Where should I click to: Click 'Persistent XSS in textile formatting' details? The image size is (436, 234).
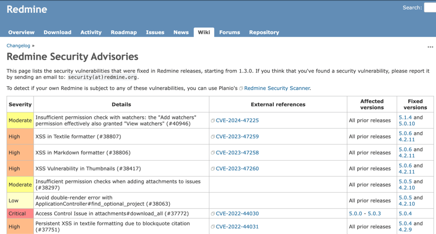112,226
